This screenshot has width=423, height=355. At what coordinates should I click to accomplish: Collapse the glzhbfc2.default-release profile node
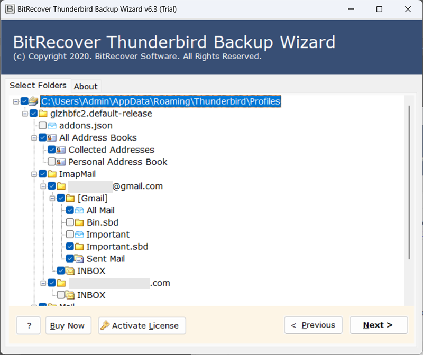click(x=25, y=114)
